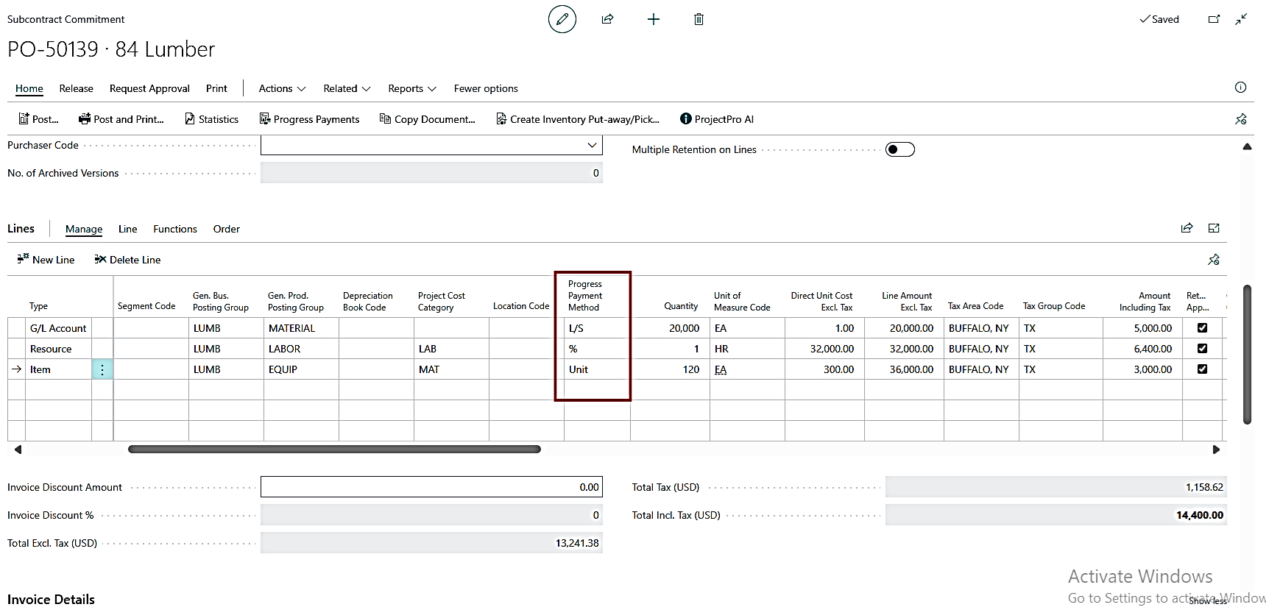Open Progress Payments

309,119
